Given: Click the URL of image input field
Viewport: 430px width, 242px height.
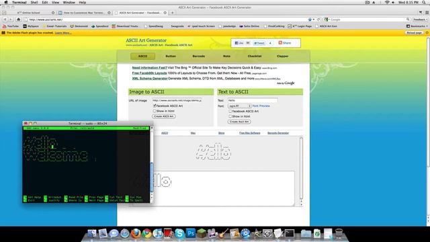Looking at the screenshot, I should 177,100.
